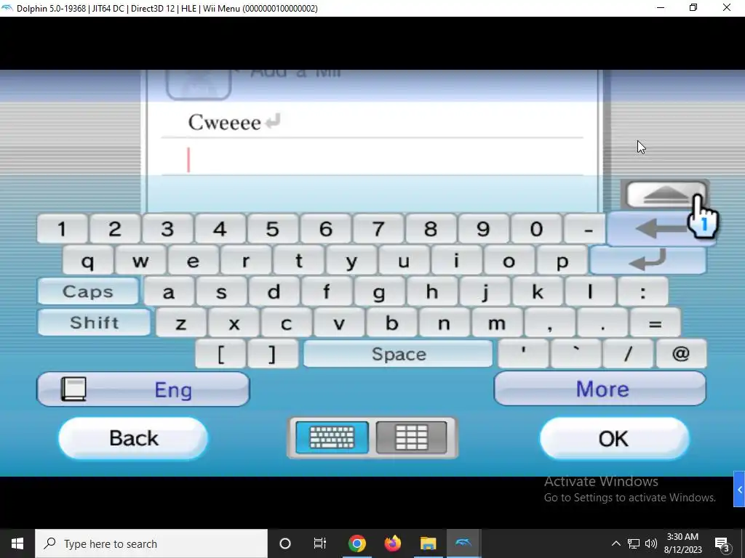Toggle the Shift key

pyautogui.click(x=94, y=323)
